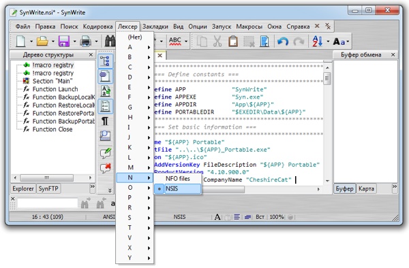Open dropdown arrow next to Open folder
Screen dimensions: 409x268
52,41
